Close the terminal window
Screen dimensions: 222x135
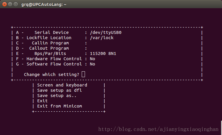[4, 4]
